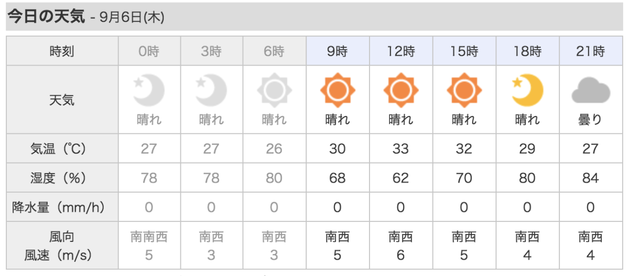Click the 湿度(%) row label
Image resolution: width=629 pixels, height=276 pixels.
click(x=62, y=178)
